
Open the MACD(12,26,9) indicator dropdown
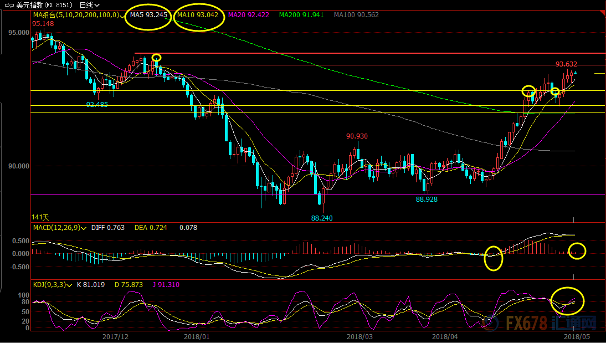coord(83,227)
